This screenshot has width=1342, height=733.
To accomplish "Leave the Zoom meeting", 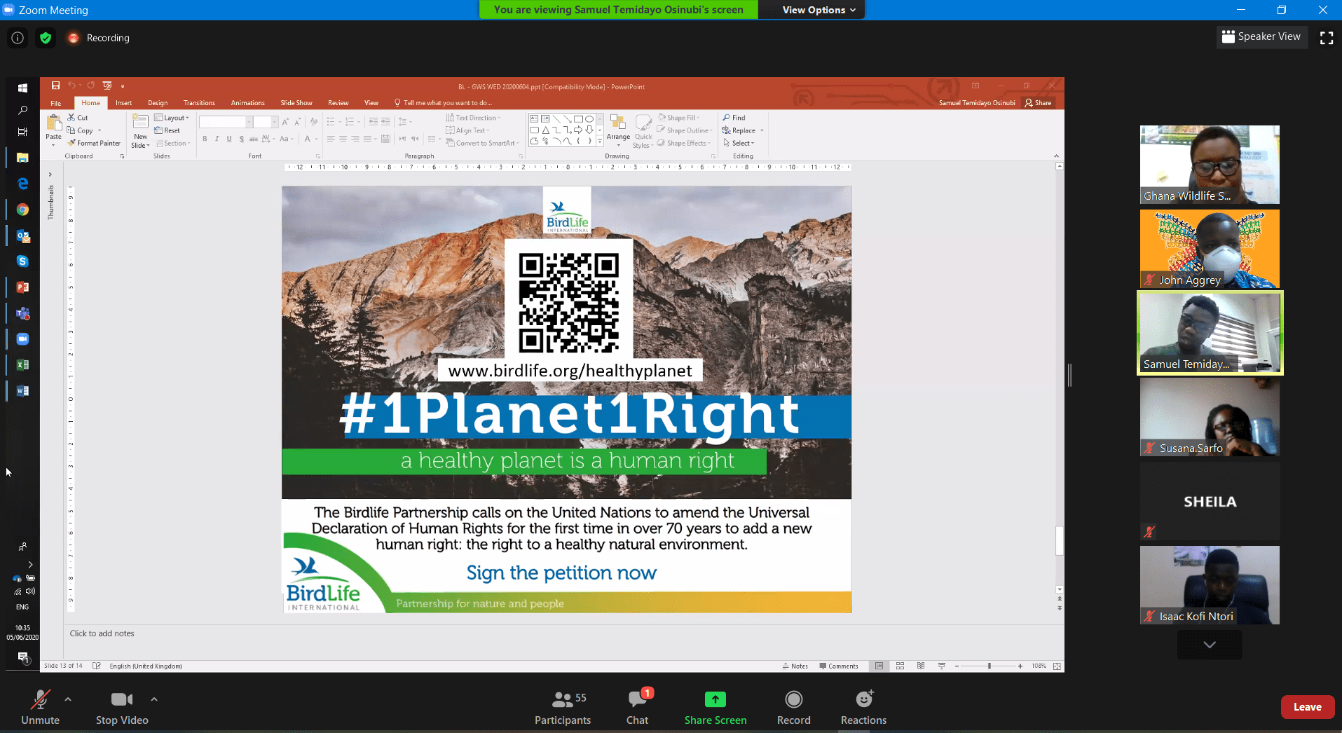I will 1307,707.
